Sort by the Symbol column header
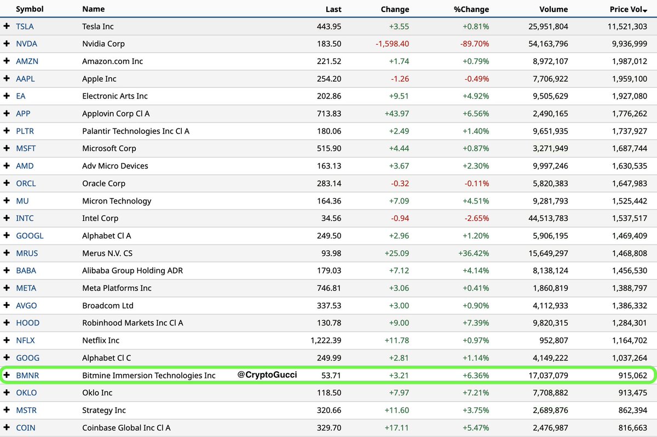 [30, 9]
